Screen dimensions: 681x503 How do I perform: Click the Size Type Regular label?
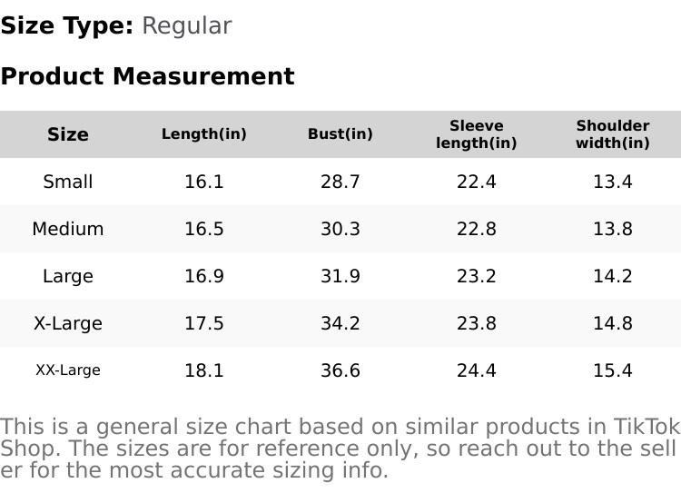[116, 26]
